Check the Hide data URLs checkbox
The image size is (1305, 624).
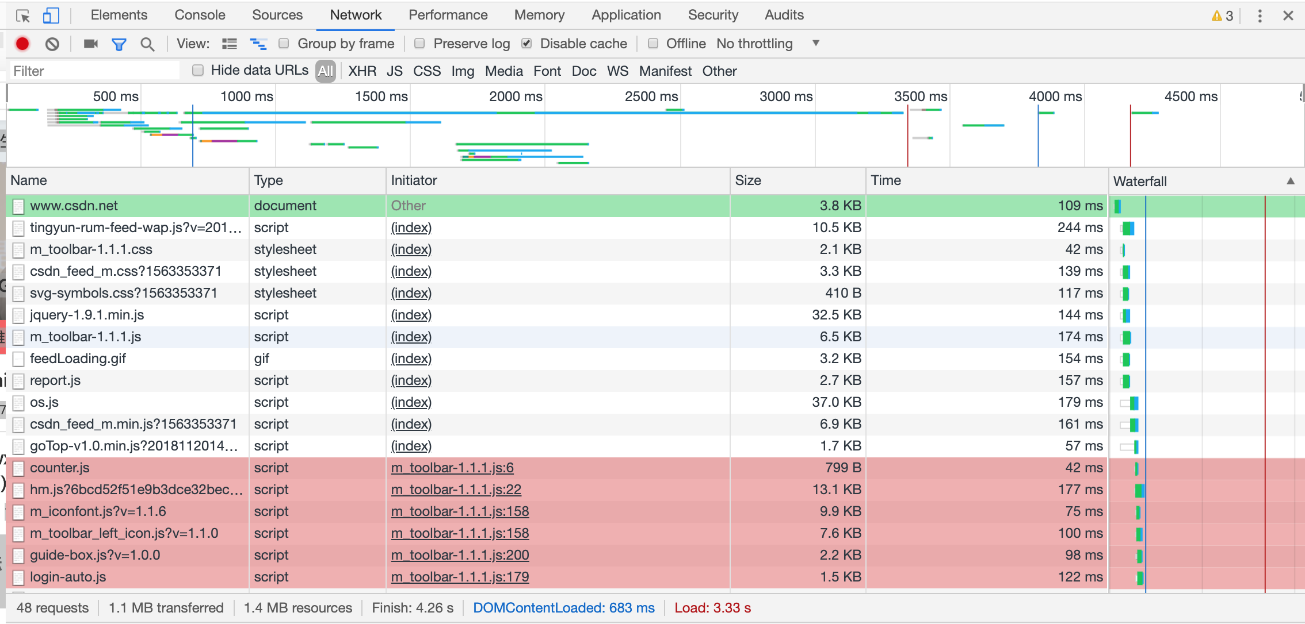tap(198, 70)
